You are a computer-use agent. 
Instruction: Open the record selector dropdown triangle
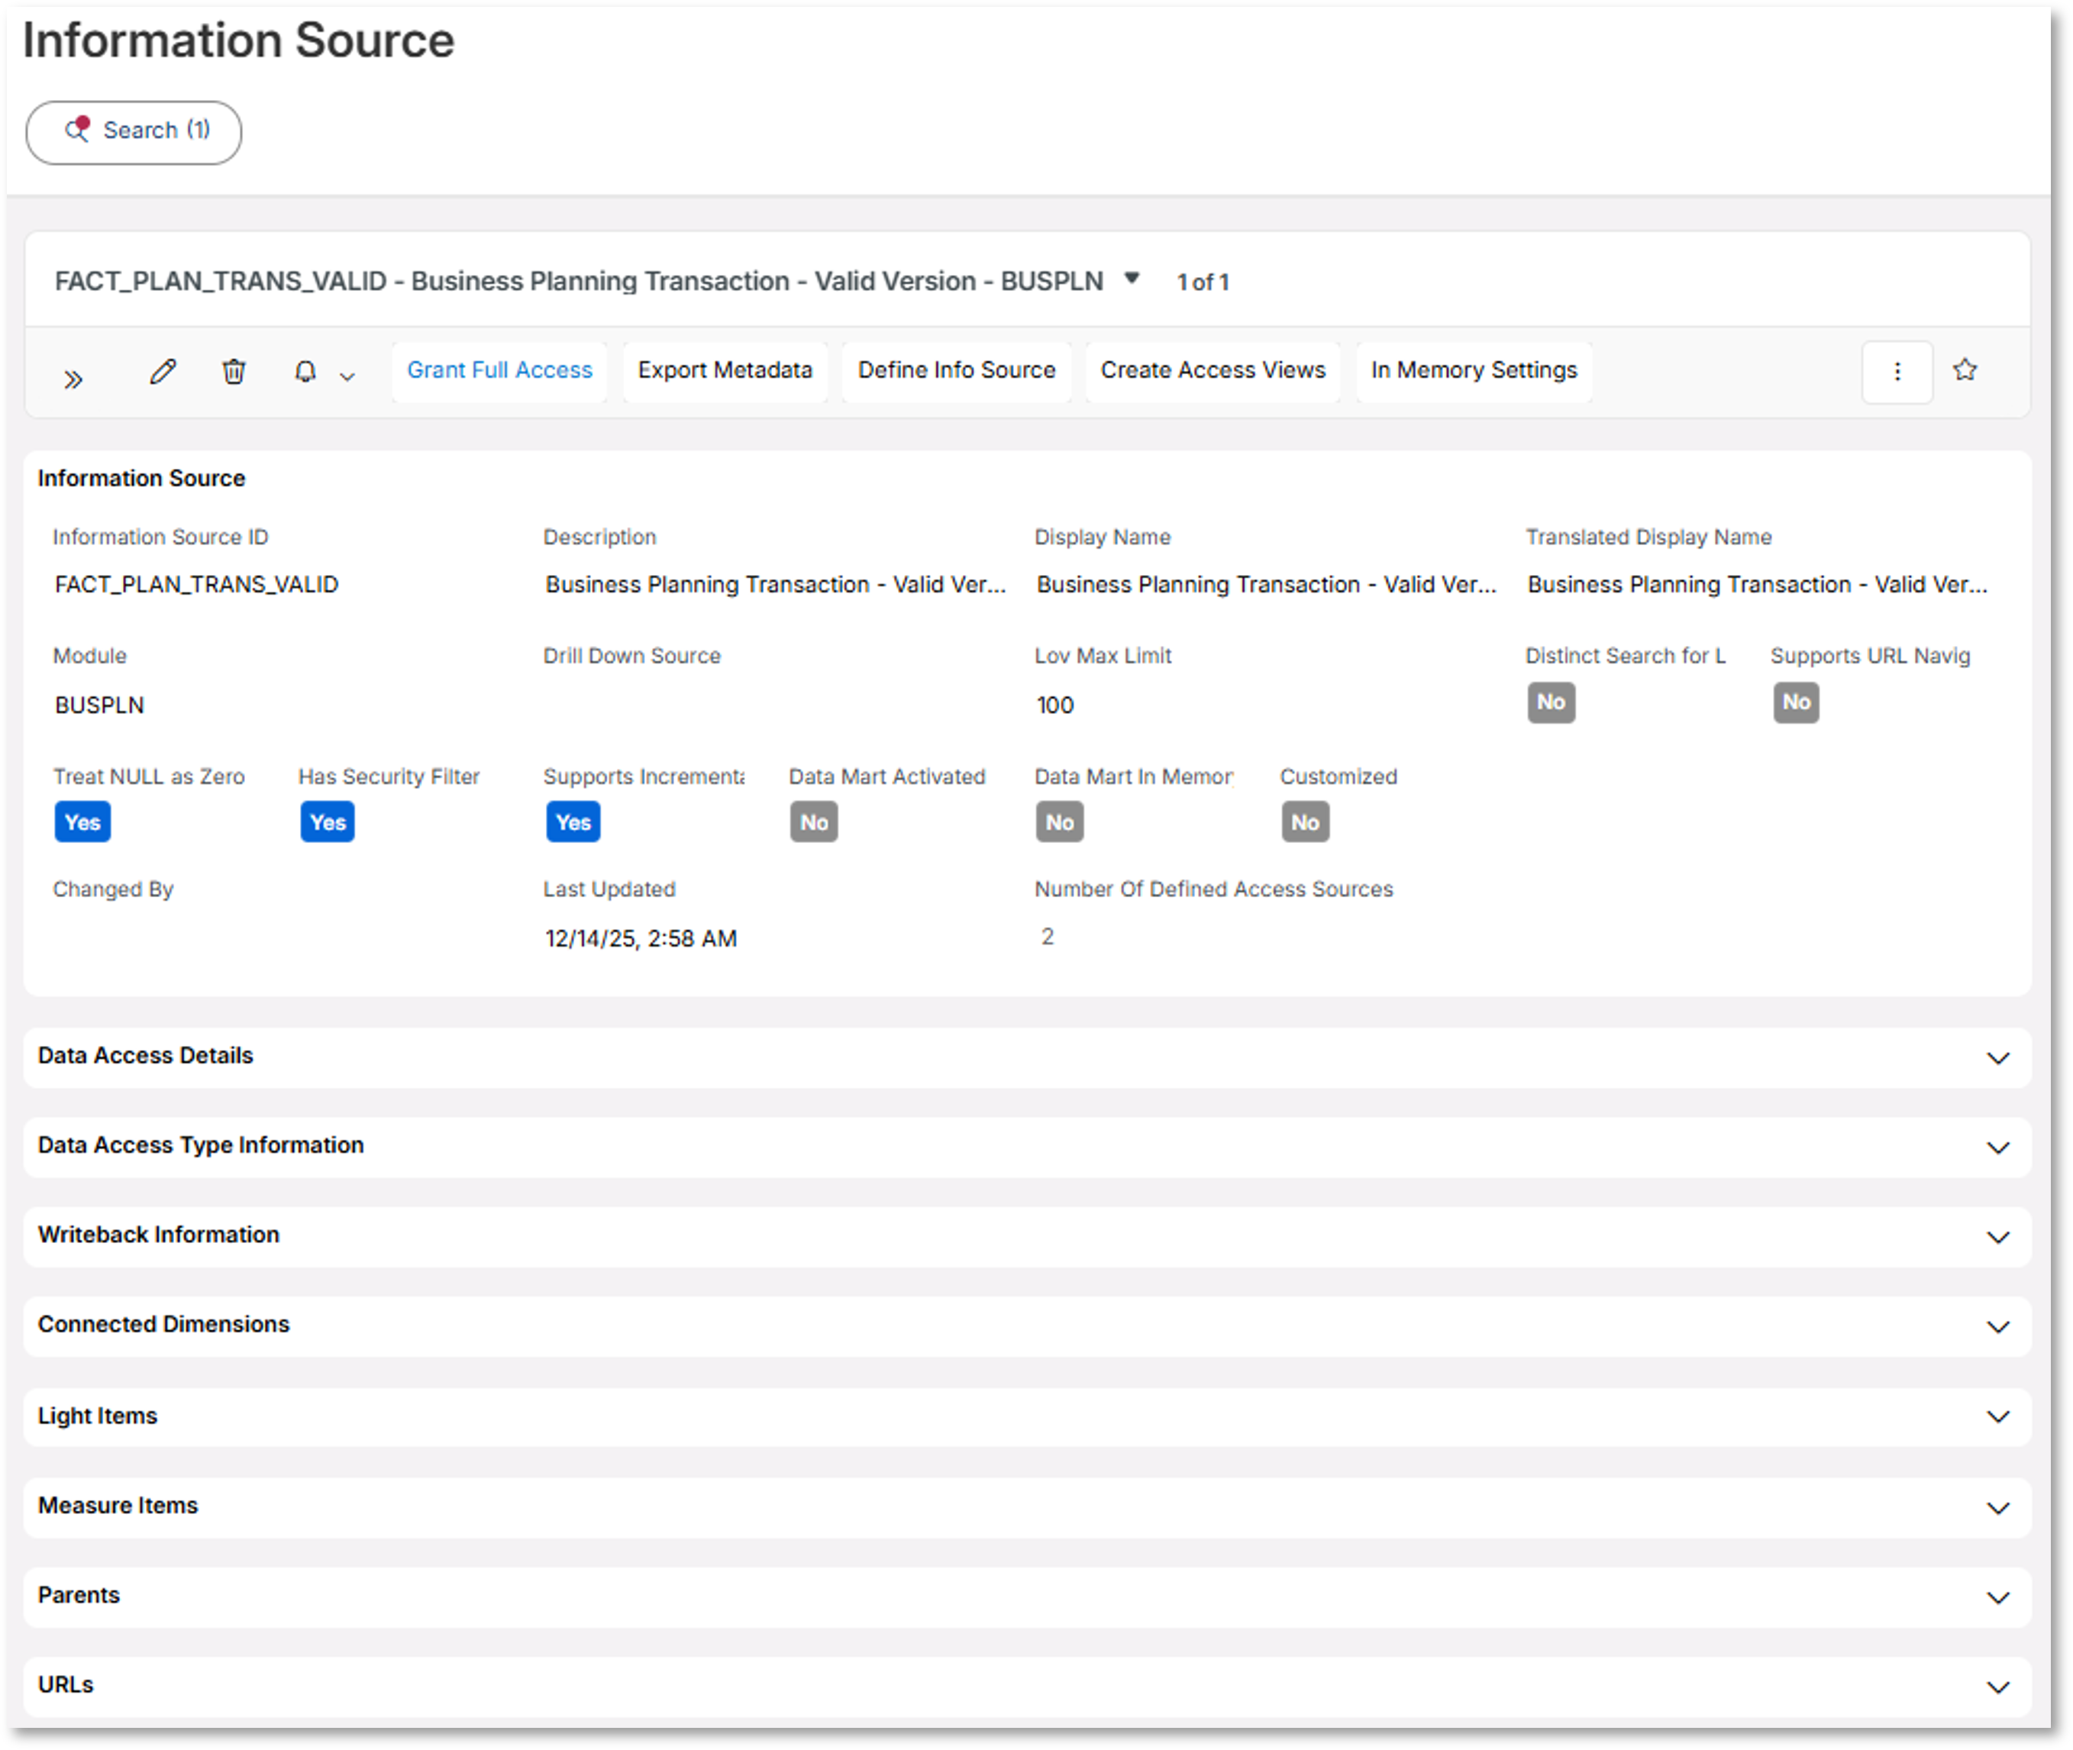click(1132, 279)
